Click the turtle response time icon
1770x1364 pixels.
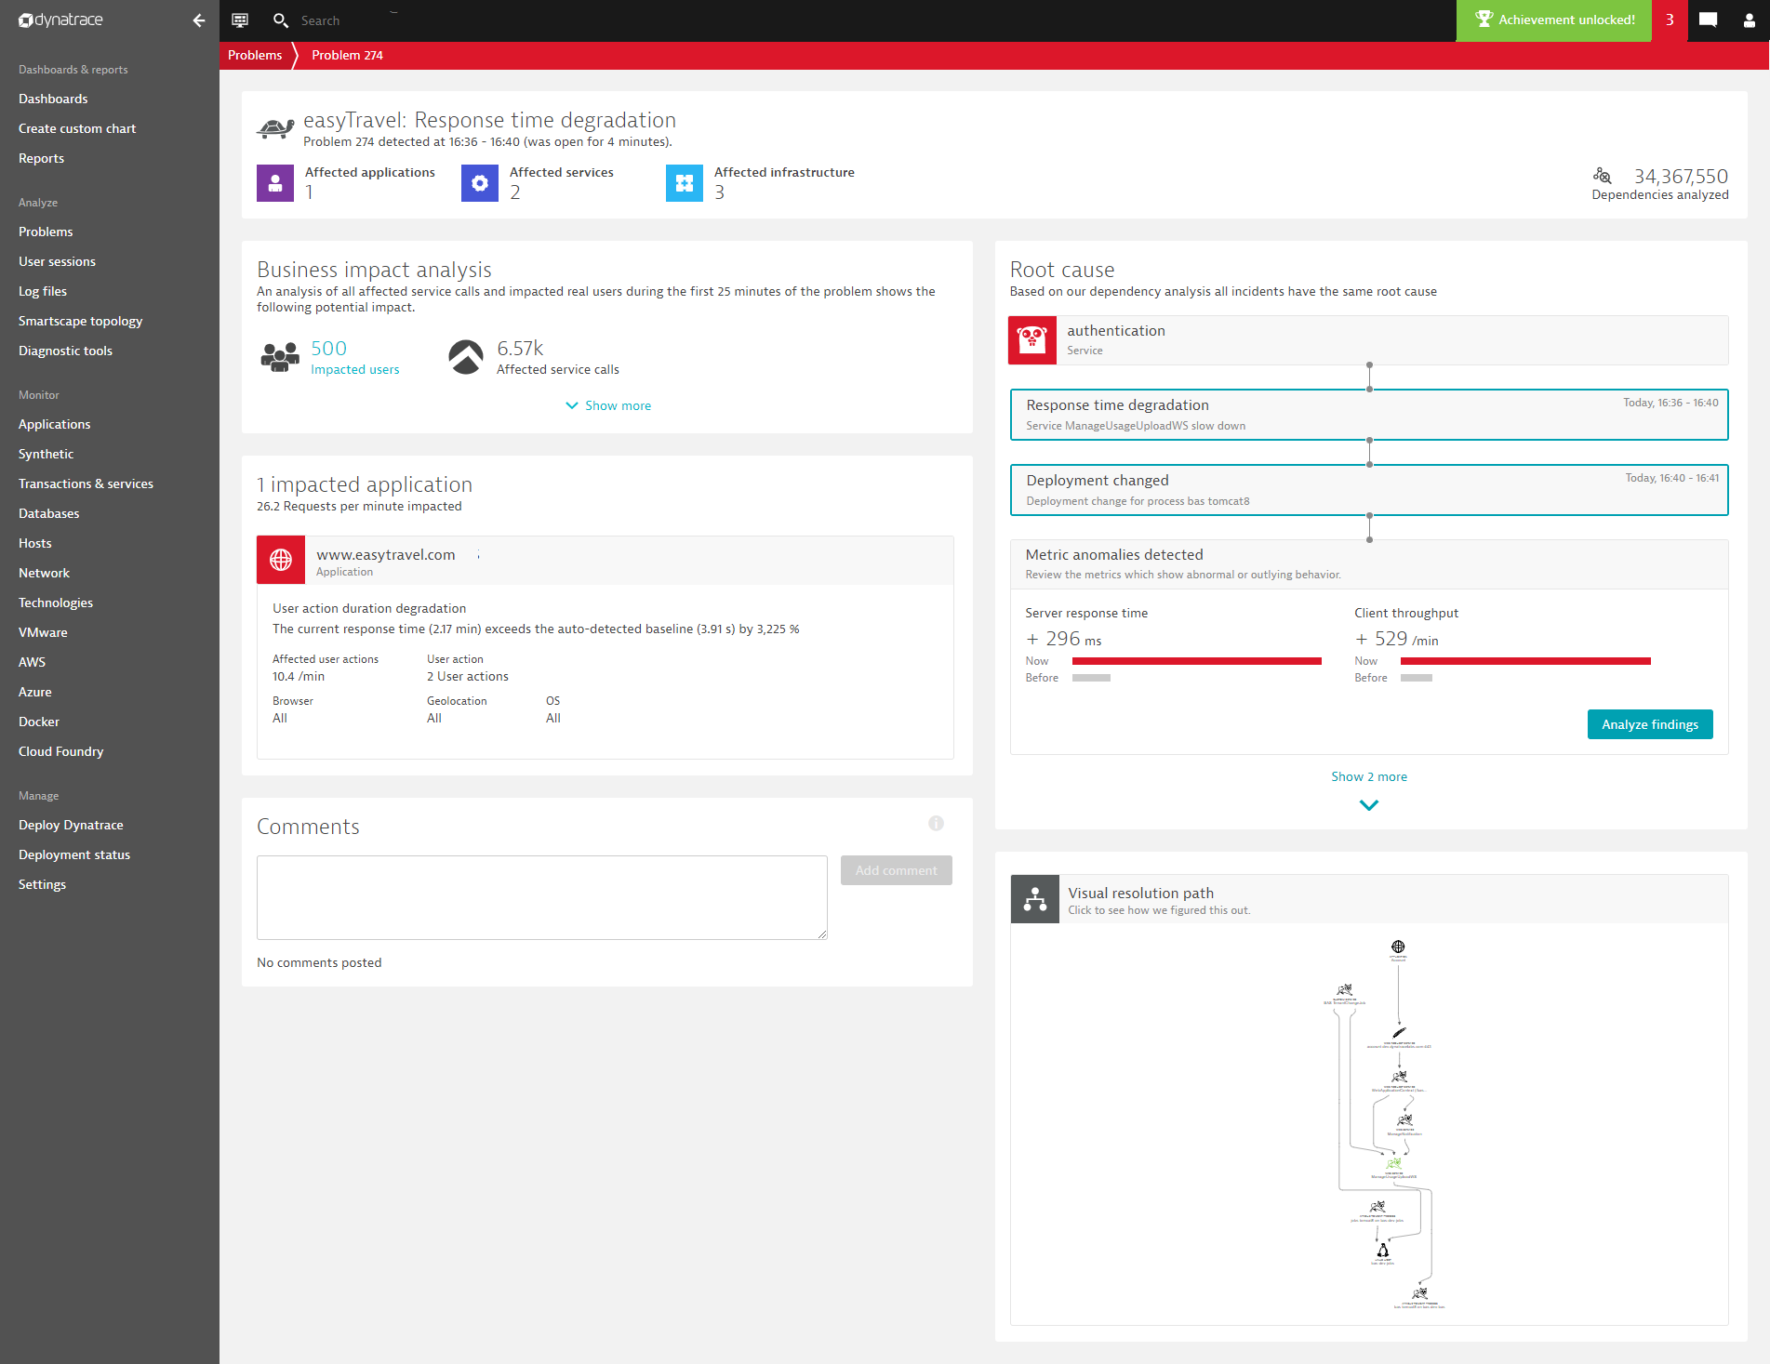click(x=275, y=128)
